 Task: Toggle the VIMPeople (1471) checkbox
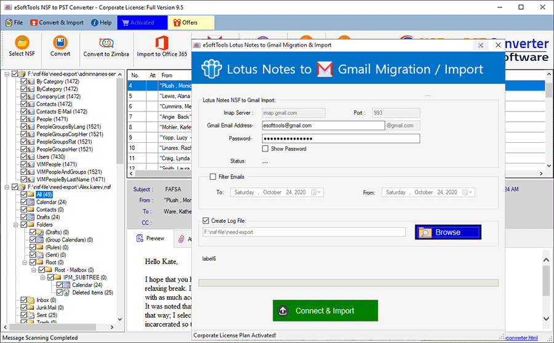pyautogui.click(x=23, y=164)
